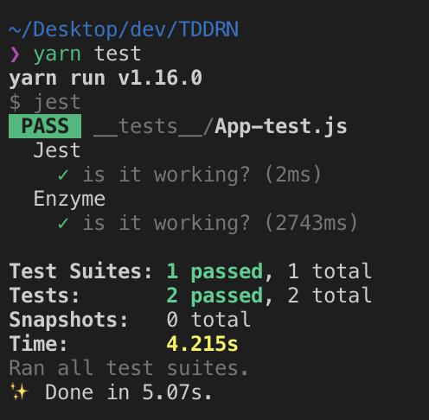Click the purple prompt arrow symbol
The width and height of the screenshot is (429, 420).
coord(15,54)
